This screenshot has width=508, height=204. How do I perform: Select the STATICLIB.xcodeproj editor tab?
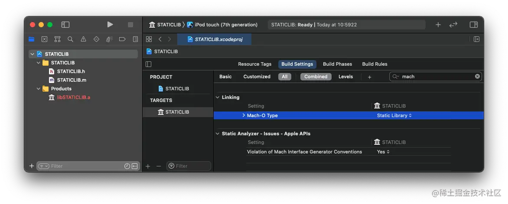point(215,39)
